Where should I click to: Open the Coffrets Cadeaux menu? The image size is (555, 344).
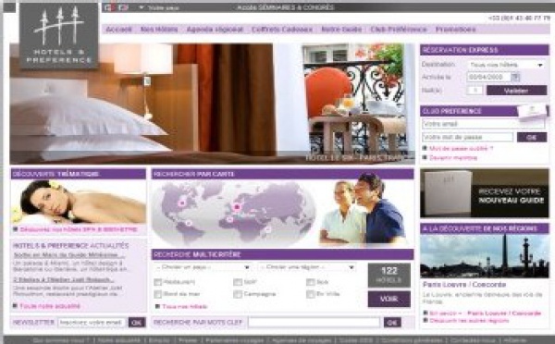(x=282, y=30)
